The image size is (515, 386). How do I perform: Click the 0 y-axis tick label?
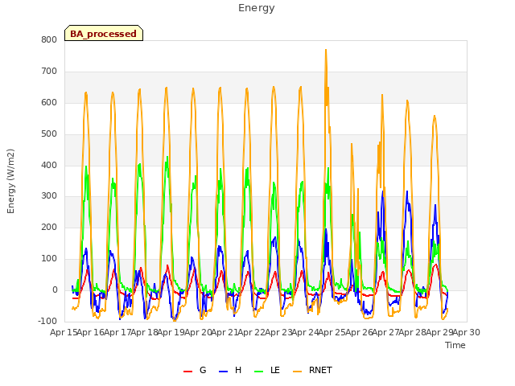55,289
